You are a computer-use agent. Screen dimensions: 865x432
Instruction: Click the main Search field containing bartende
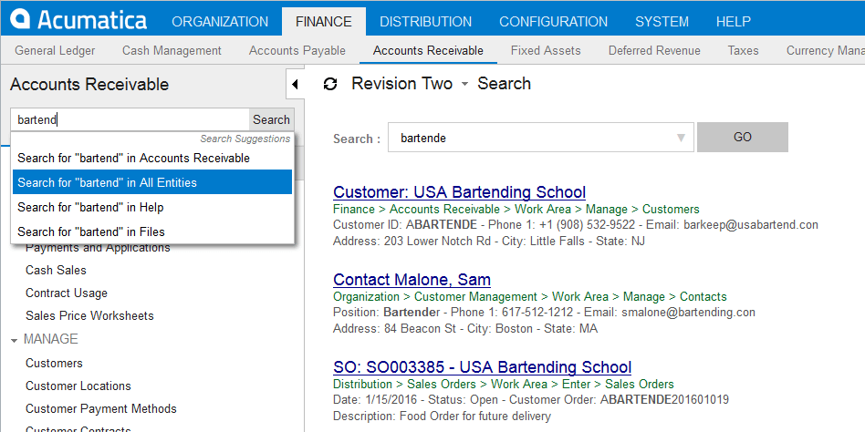540,138
